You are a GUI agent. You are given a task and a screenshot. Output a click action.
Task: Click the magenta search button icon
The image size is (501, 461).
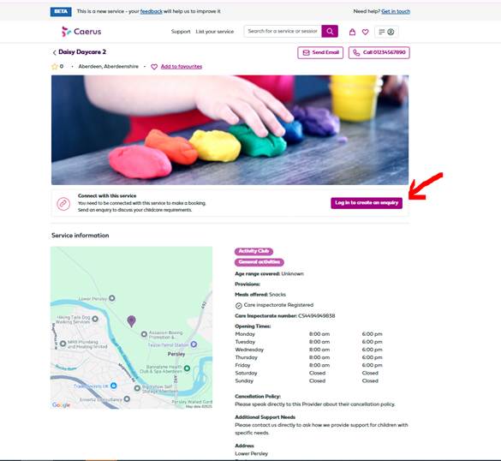330,32
